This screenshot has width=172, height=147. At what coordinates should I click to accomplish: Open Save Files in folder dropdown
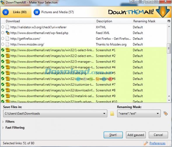[104, 113]
